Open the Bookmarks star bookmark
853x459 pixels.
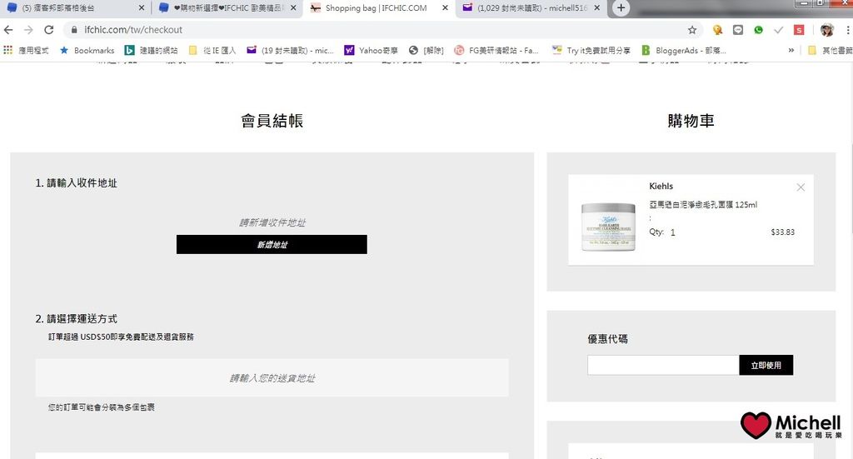(x=87, y=51)
